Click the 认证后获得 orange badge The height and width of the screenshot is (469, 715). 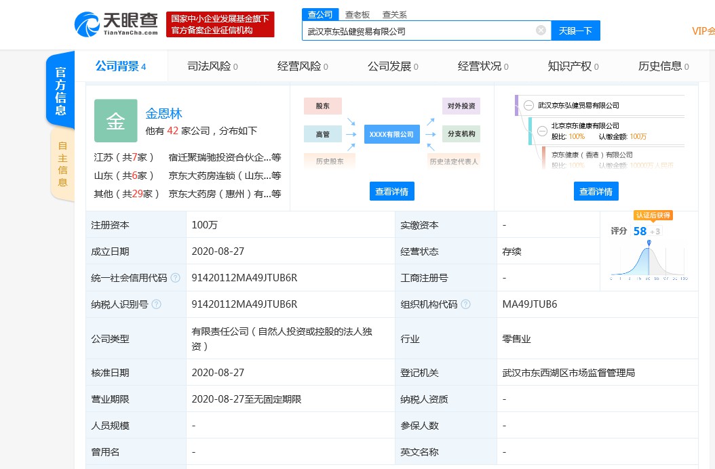pos(653,215)
